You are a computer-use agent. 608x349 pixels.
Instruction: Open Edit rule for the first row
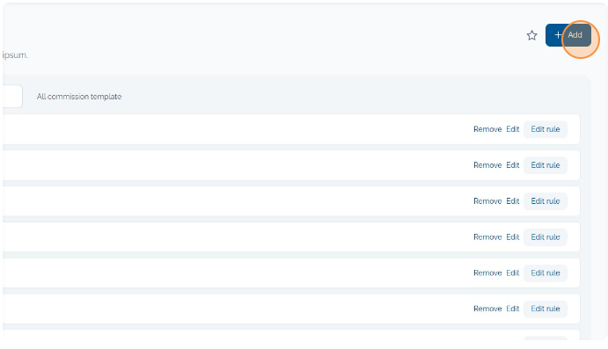click(546, 129)
